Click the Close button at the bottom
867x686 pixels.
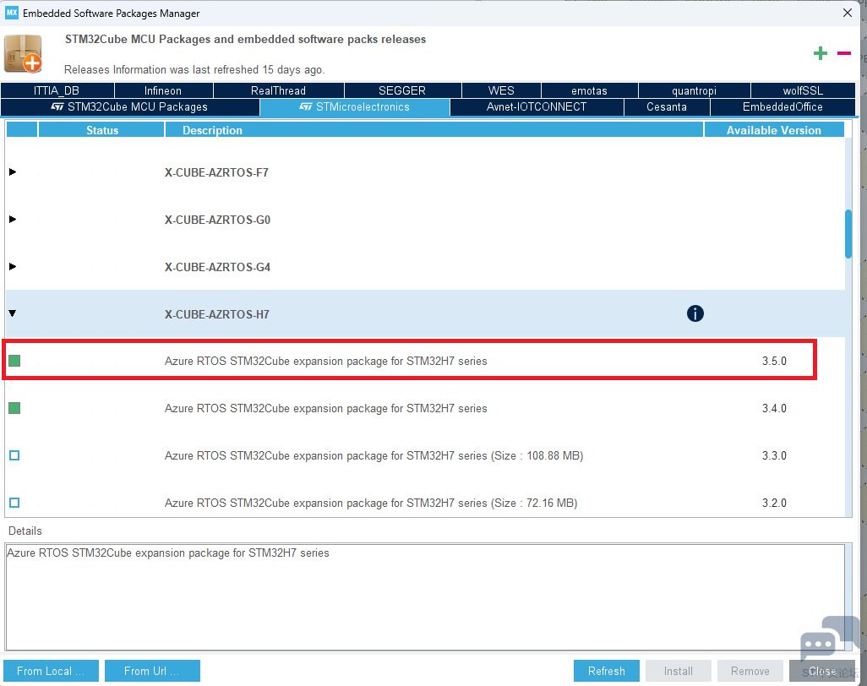[x=822, y=671]
